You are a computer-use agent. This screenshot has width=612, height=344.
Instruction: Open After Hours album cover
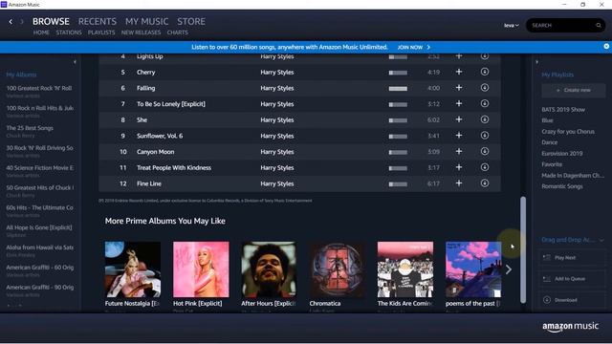(269, 269)
